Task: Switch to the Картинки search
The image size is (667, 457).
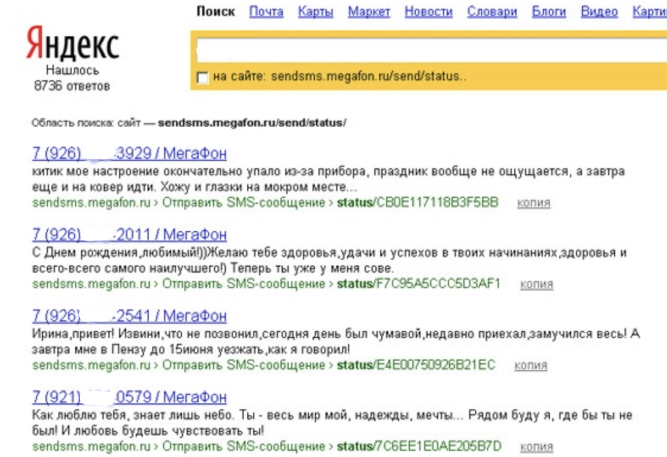Action: tap(650, 12)
